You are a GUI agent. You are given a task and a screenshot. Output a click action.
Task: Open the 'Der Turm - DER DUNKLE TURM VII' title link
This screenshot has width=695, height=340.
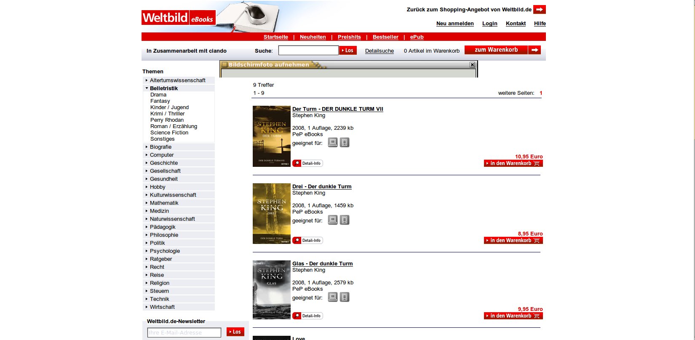pos(338,109)
